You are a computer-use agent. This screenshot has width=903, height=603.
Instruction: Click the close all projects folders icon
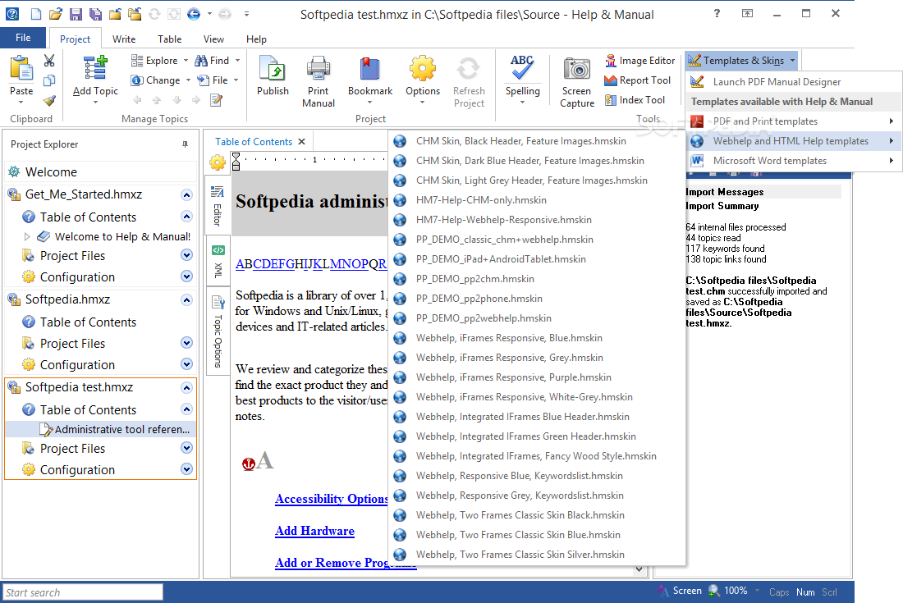pyautogui.click(x=135, y=14)
